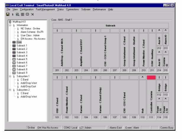Open the File menu
Screen dimensions: 182x139
8,9
